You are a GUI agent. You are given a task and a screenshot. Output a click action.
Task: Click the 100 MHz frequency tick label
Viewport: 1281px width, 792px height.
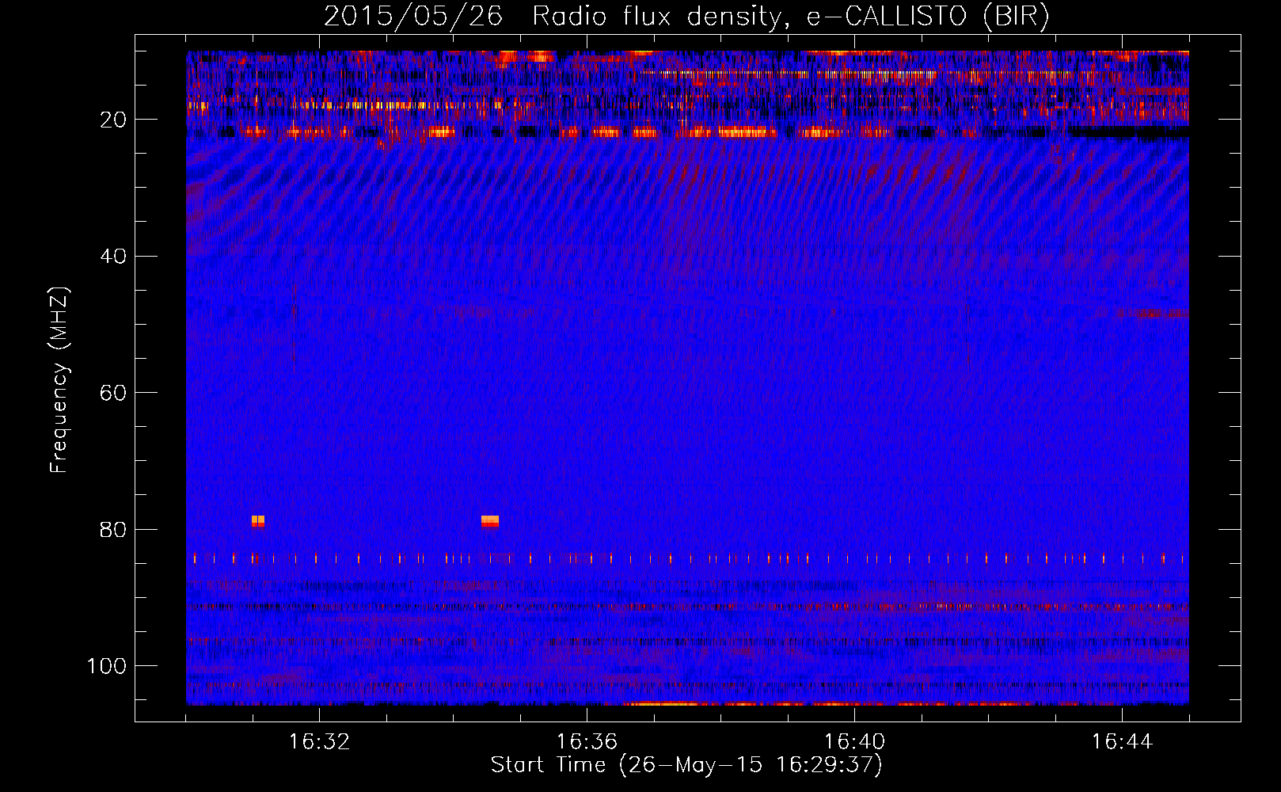coord(106,666)
